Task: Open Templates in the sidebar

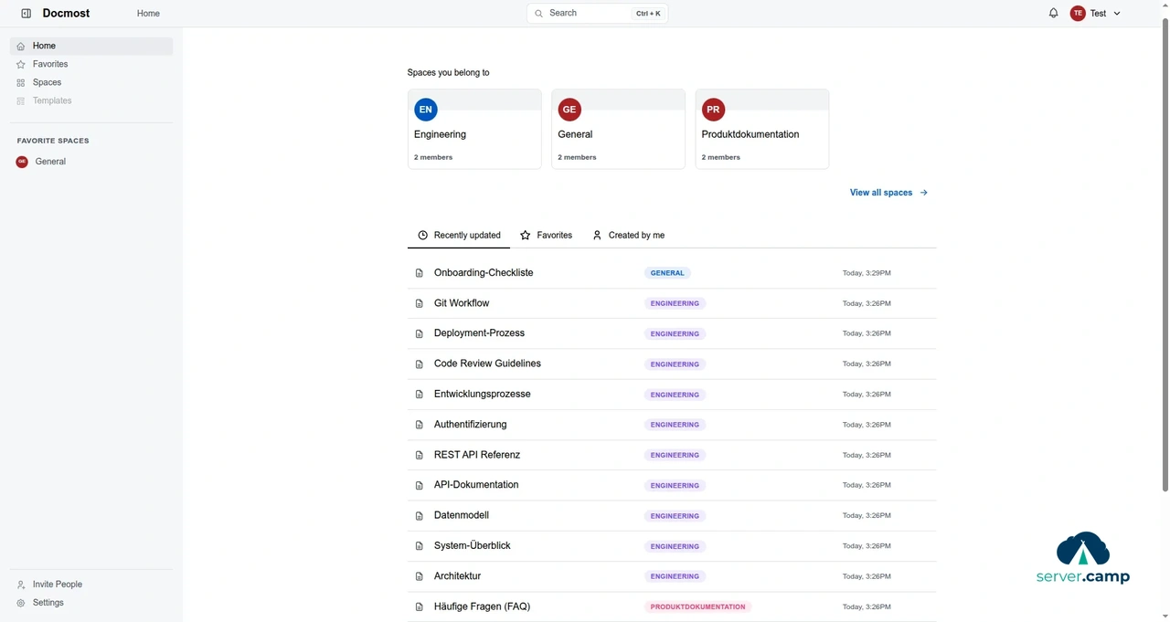Action: coord(91,100)
